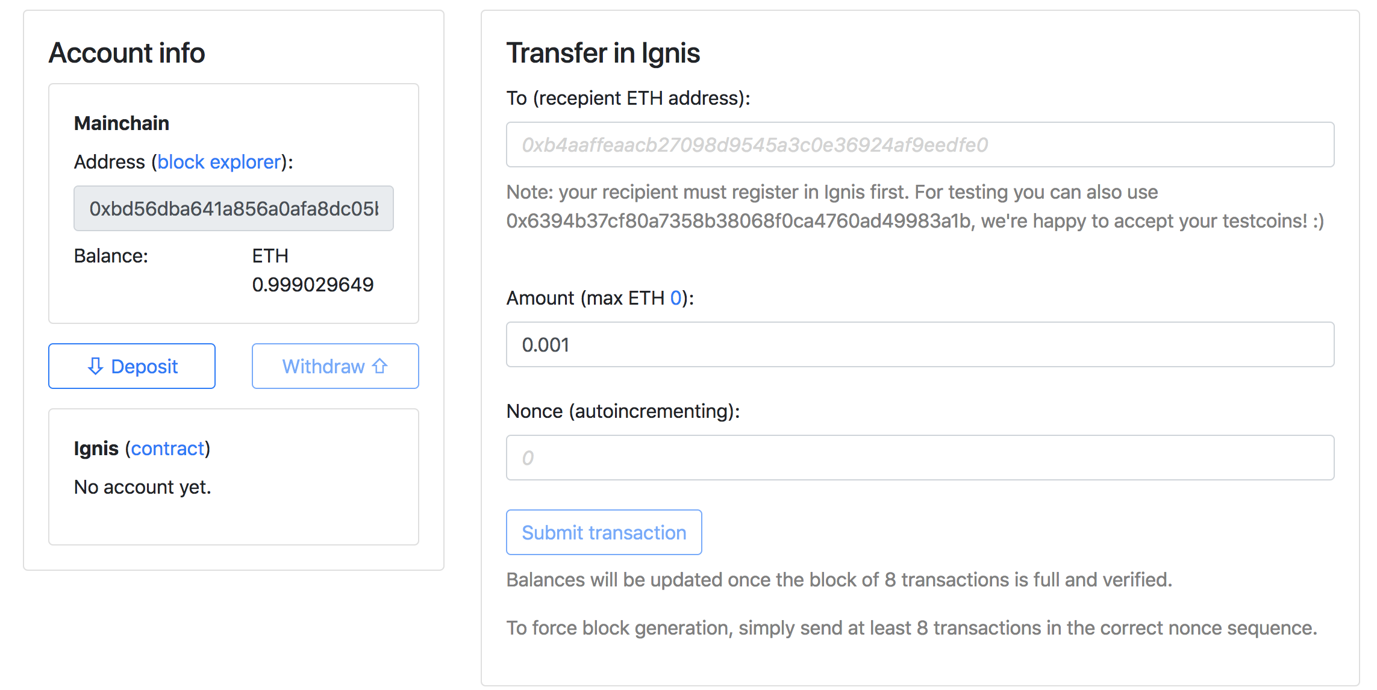Click the Mainchain section title
1377x690 pixels.
[122, 123]
